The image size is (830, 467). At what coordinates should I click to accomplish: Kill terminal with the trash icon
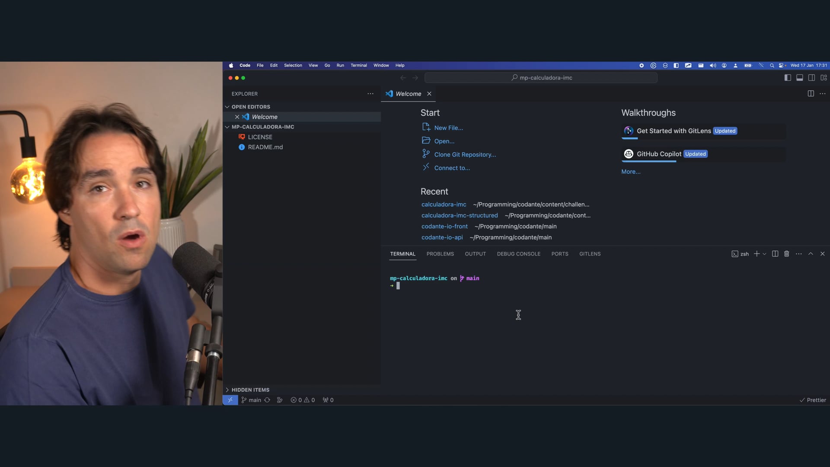[787, 254]
